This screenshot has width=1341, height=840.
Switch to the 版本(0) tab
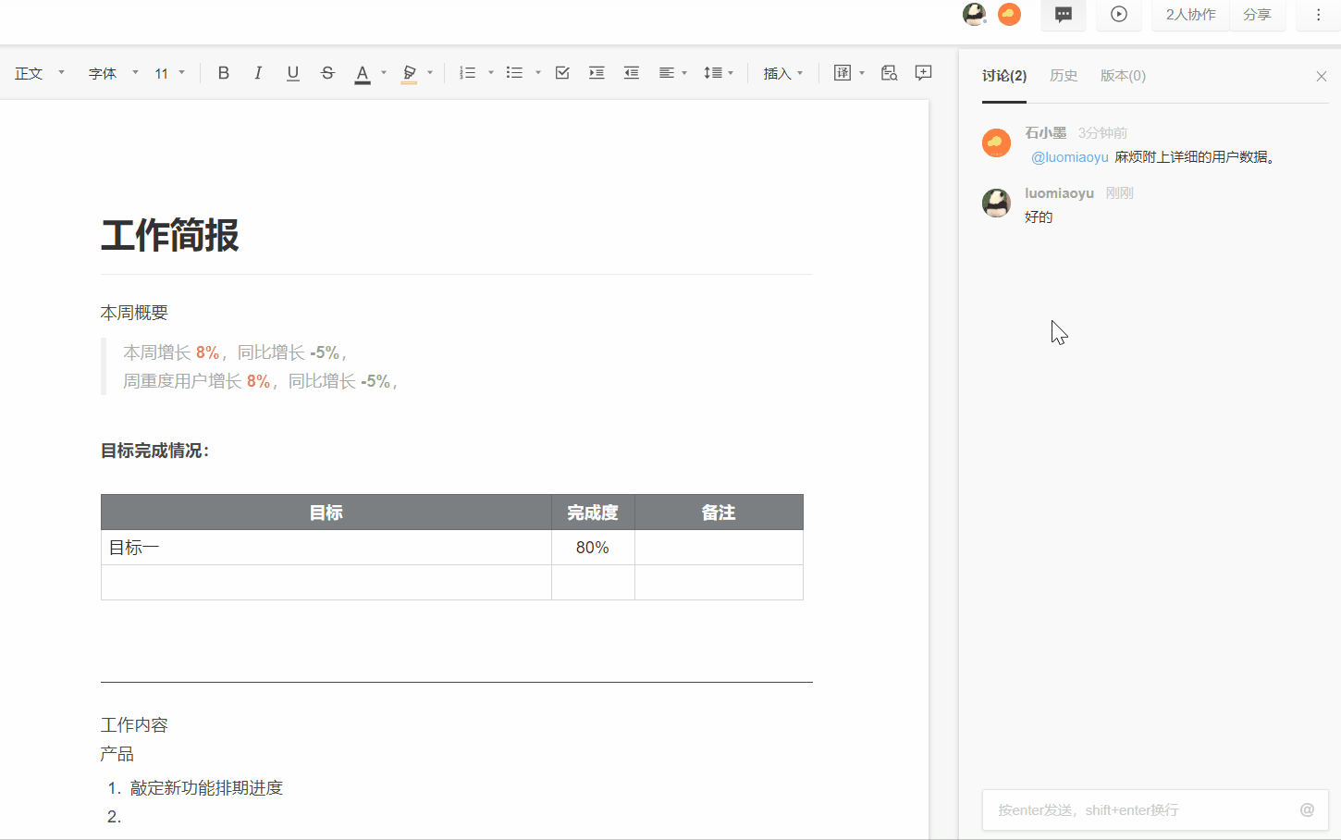point(1123,76)
